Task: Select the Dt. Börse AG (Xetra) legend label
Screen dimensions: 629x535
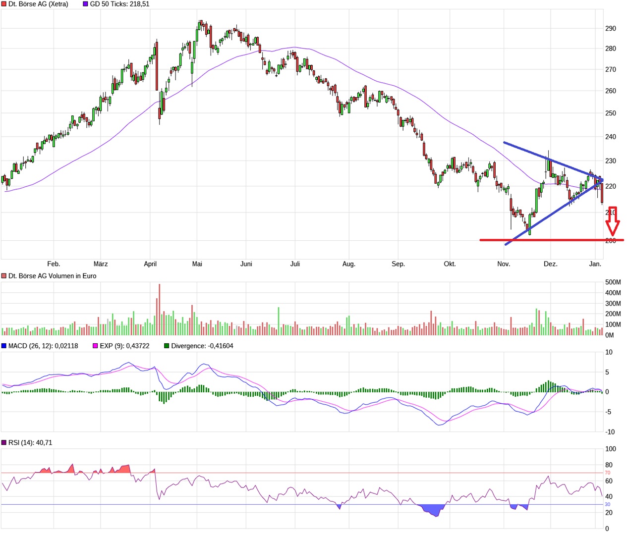Action: [x=38, y=4]
